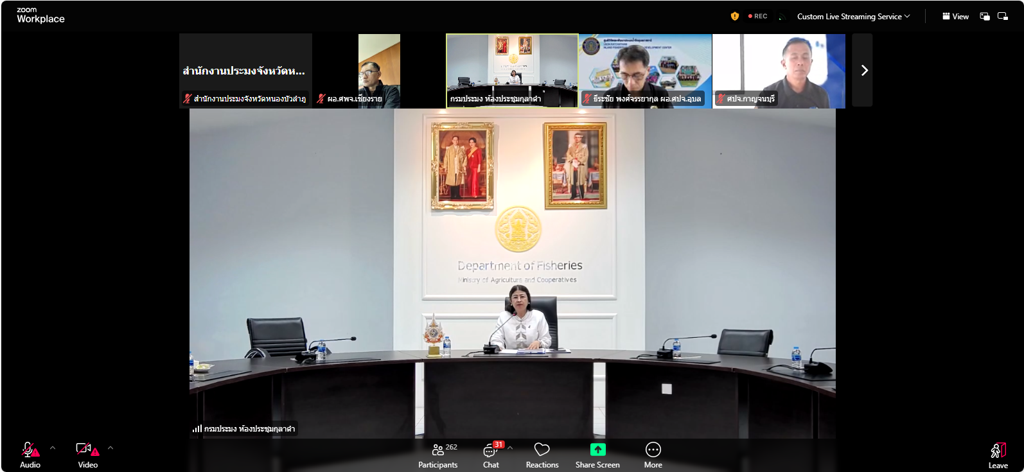This screenshot has width=1024, height=472.
Task: Click the Leave meeting icon
Action: pos(998,451)
